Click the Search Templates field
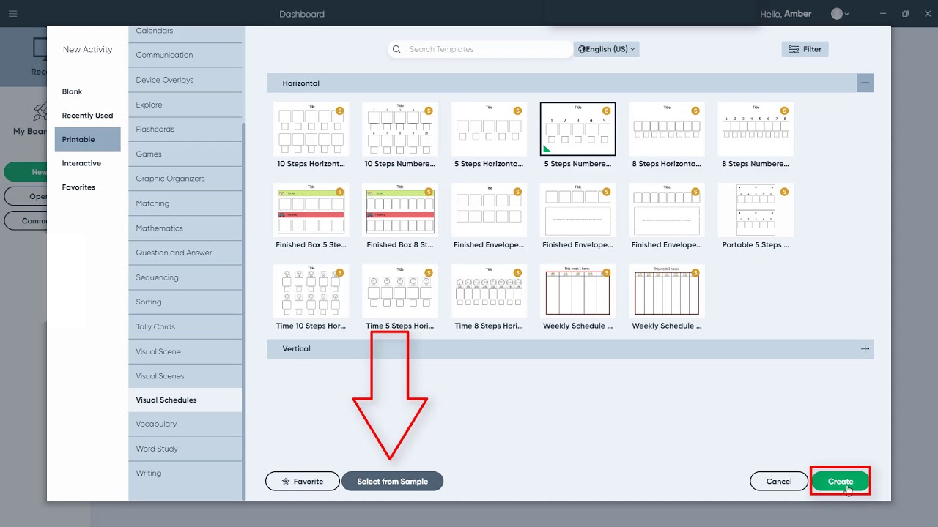This screenshot has height=527, width=938. pos(481,49)
